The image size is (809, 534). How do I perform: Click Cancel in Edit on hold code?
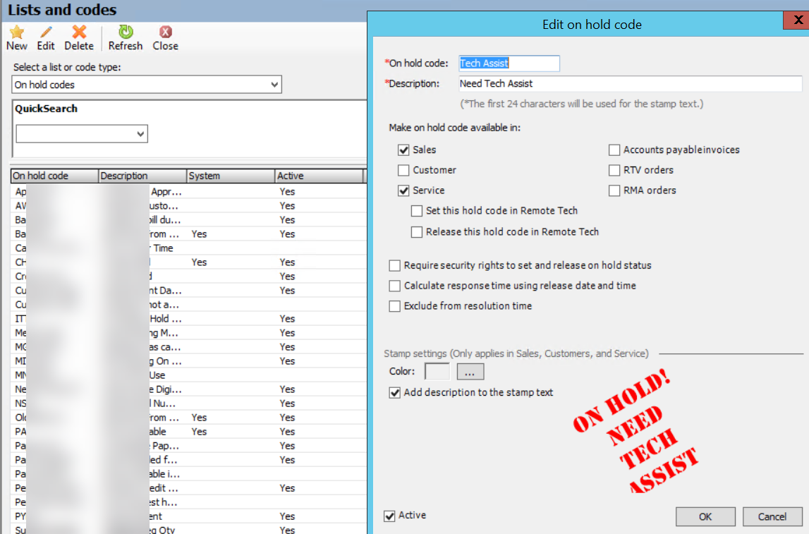772,516
